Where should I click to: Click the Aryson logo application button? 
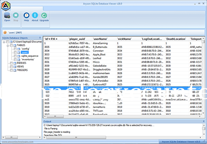click(6, 6)
